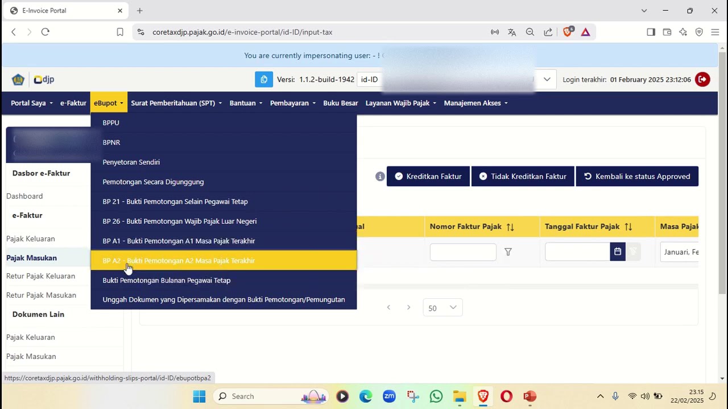The height and width of the screenshot is (409, 728).
Task: Select BPNR from eBupot menu
Action: (x=224, y=143)
